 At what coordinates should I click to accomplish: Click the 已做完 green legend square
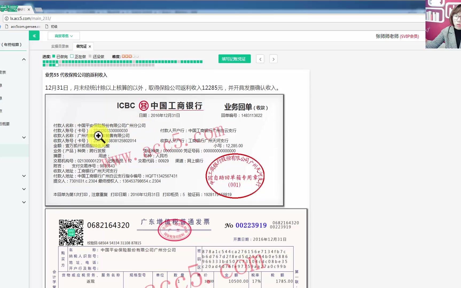pyautogui.click(x=54, y=56)
